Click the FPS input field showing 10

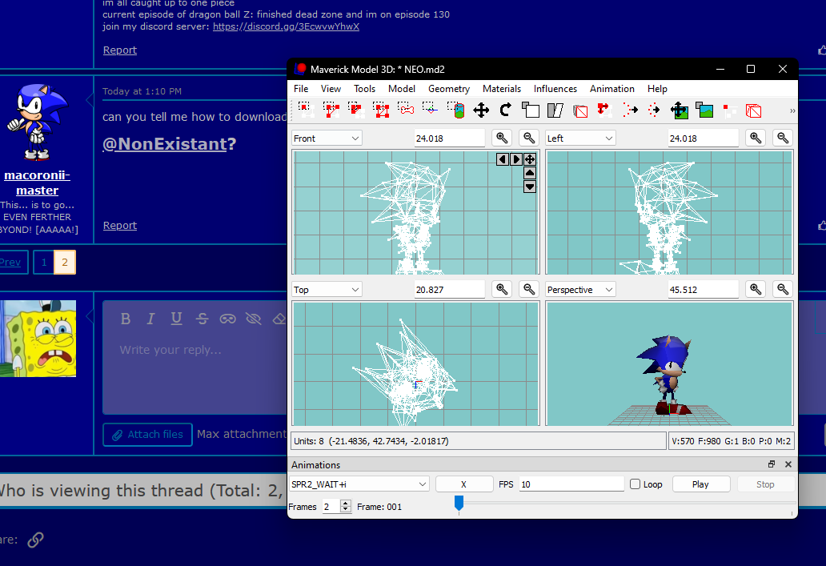coord(571,484)
